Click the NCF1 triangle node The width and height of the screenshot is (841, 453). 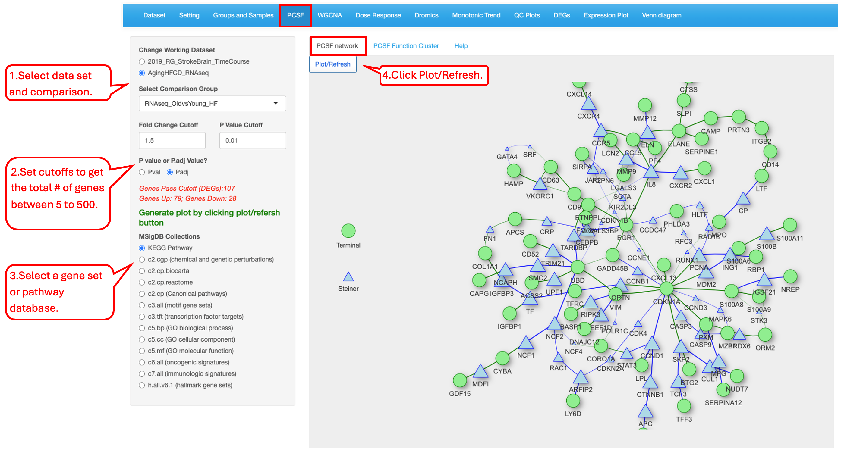coord(526,343)
